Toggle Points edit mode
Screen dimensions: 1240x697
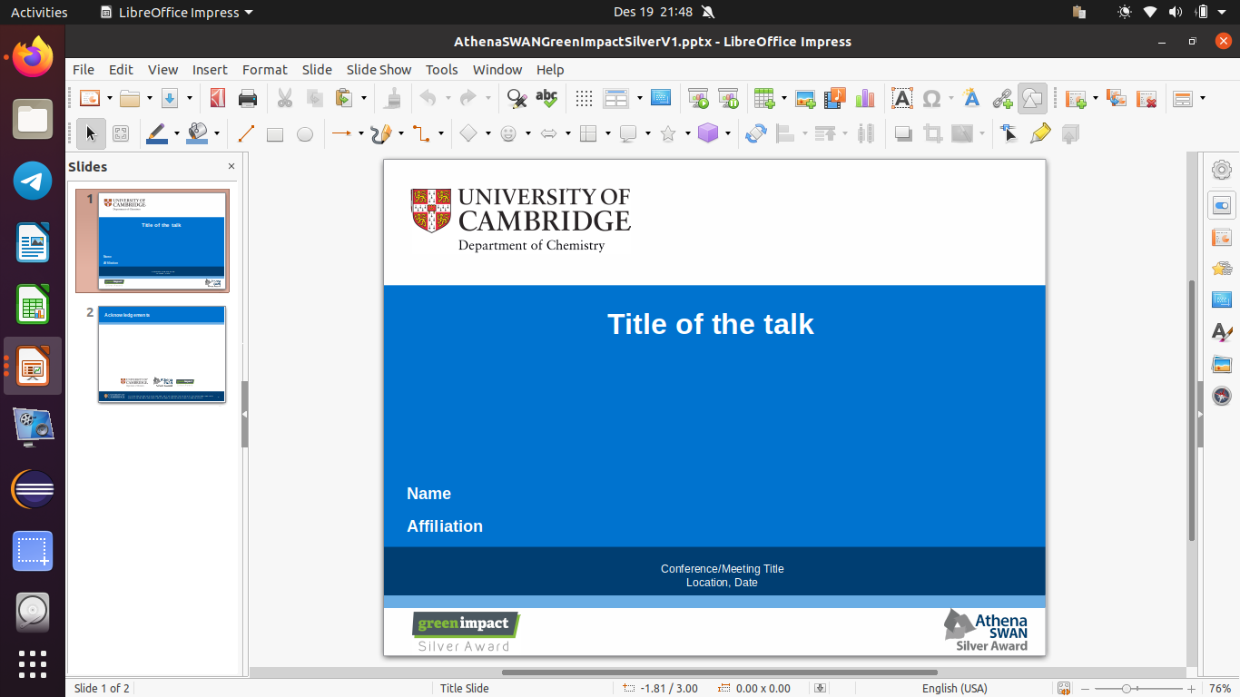[1009, 134]
